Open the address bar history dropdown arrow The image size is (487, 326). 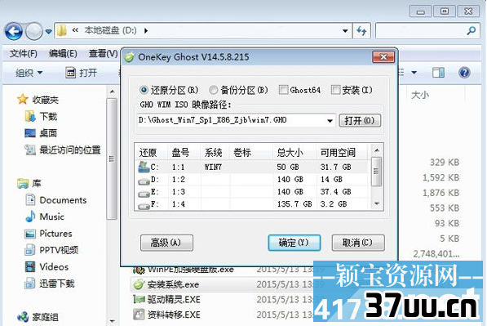point(345,31)
